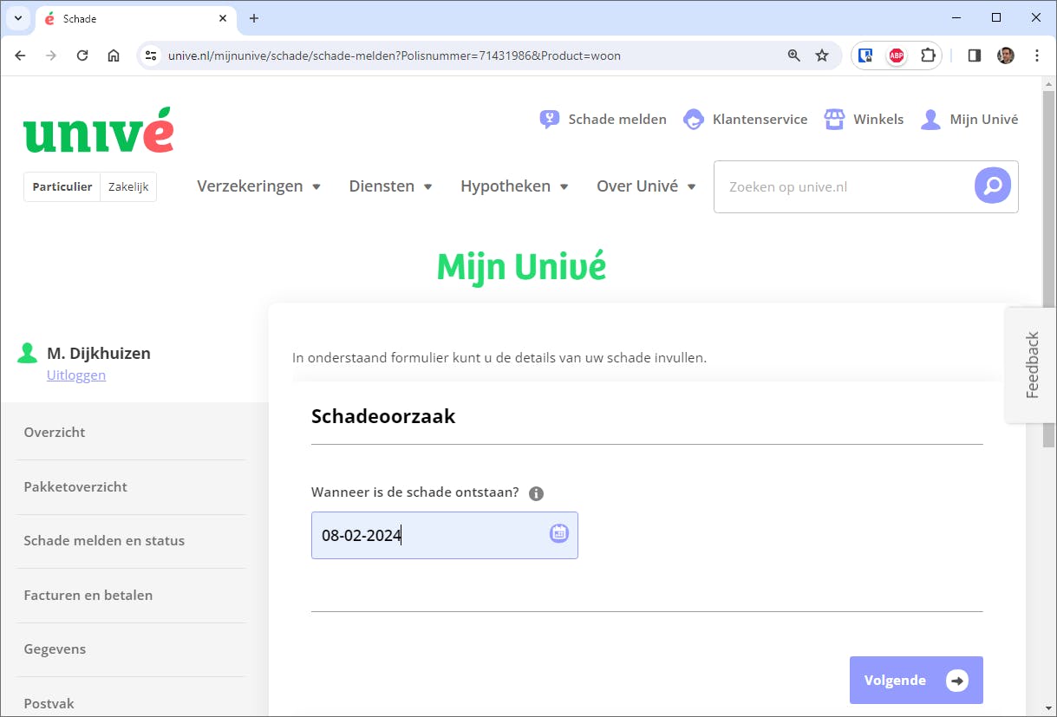
Task: Open Mijn Univé via the person icon
Action: [930, 119]
